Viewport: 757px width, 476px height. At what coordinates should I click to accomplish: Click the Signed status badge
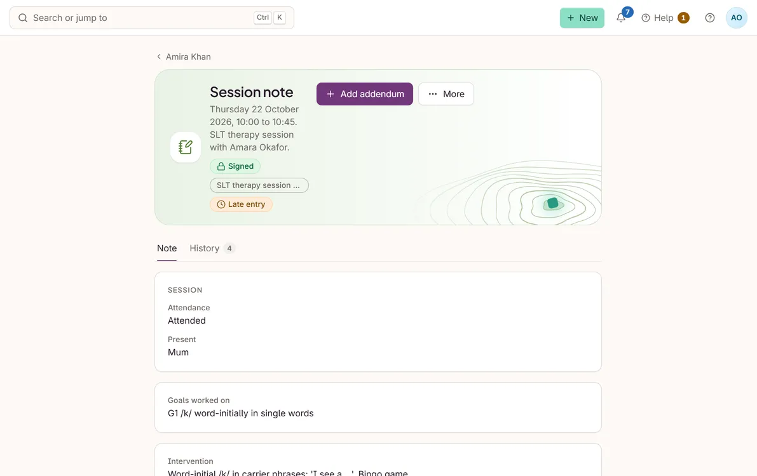pos(235,166)
